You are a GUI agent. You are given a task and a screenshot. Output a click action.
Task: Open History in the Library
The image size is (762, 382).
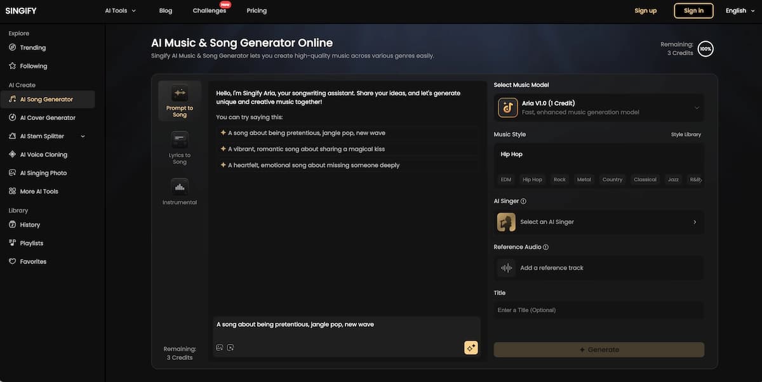click(25, 225)
